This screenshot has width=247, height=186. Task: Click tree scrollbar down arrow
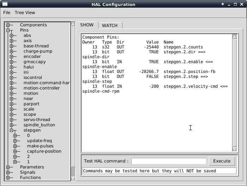click(x=73, y=179)
